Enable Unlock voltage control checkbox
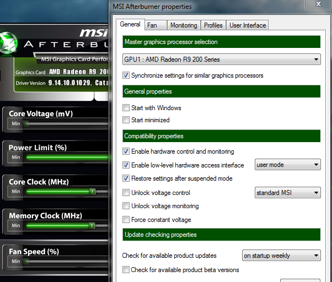 (126, 193)
